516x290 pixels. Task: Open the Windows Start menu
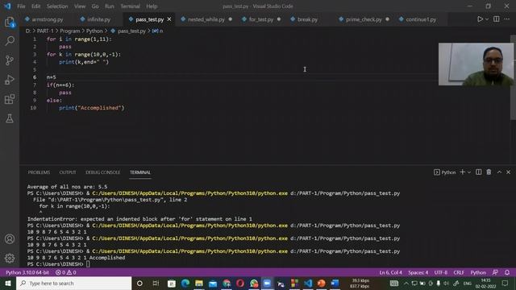point(8,283)
